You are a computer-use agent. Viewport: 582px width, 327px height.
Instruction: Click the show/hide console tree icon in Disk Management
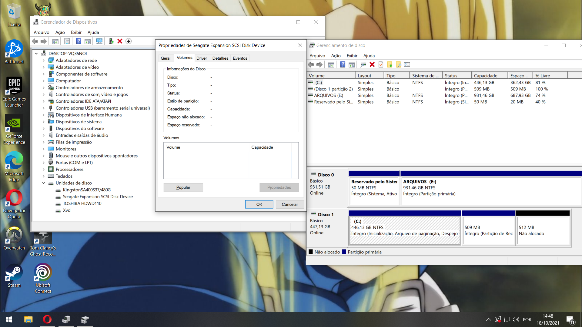point(331,64)
